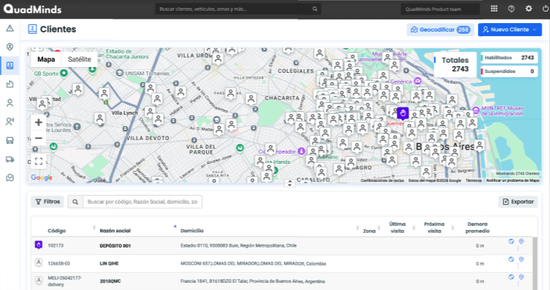Image resolution: width=550 pixels, height=290 pixels.
Task: Click the globe icon in LIN QIHE row
Action: (511, 259)
